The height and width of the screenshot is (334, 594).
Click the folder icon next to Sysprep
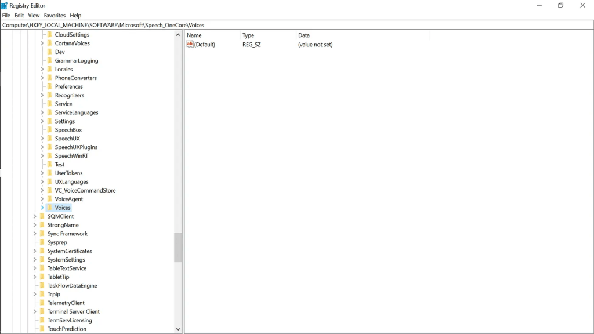(x=42, y=242)
